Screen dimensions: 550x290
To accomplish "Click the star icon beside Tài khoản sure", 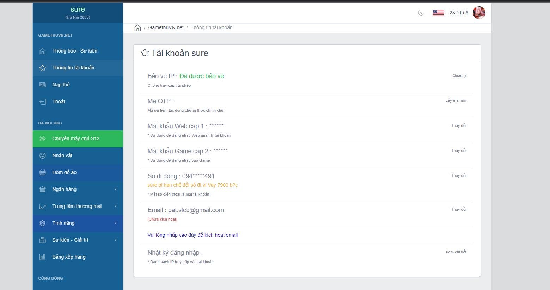I will pos(145,53).
